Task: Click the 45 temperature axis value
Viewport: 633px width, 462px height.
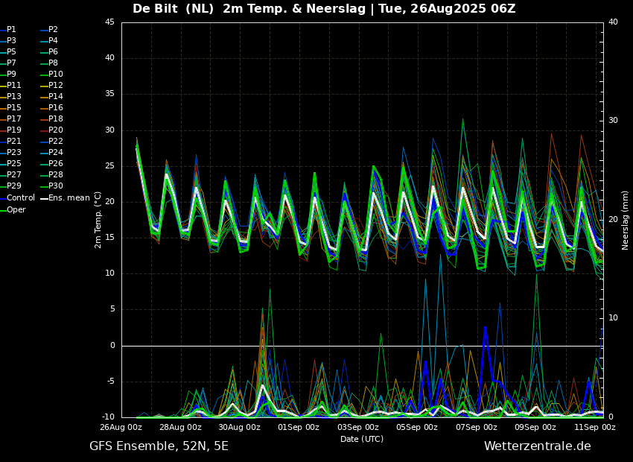Action: (x=109, y=22)
